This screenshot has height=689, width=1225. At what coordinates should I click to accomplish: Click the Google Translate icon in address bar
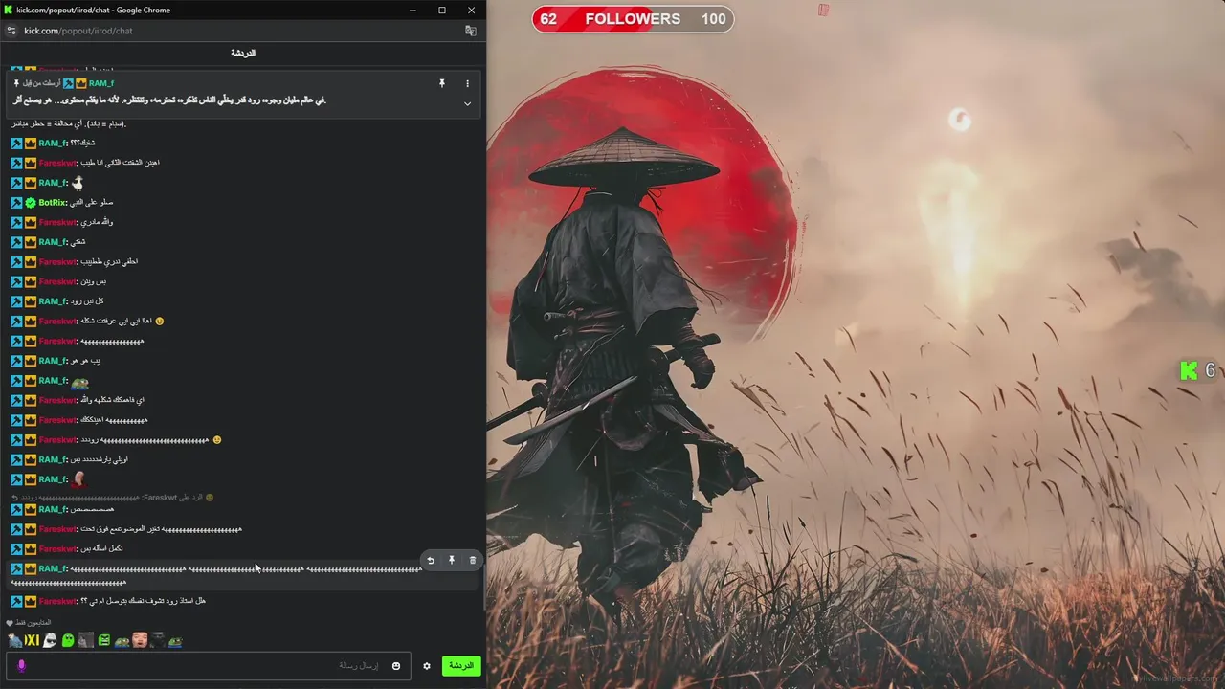(x=471, y=31)
